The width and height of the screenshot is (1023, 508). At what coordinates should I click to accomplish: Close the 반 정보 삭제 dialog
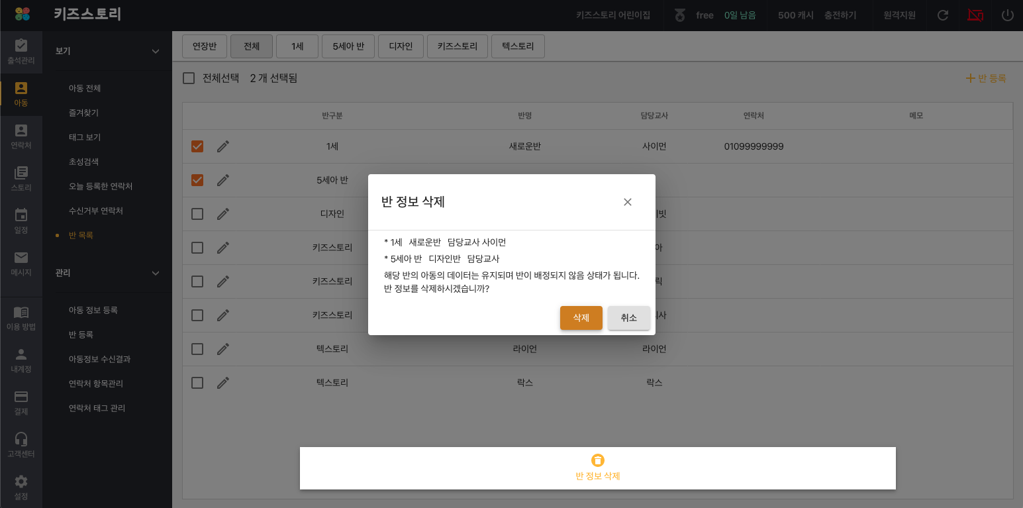tap(628, 202)
